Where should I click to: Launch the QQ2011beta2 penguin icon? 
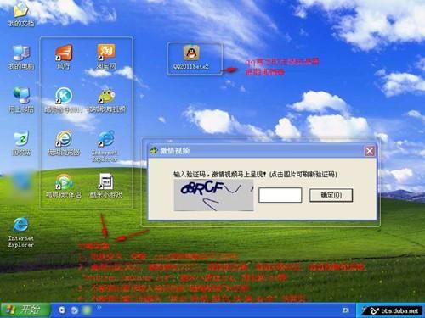(x=191, y=53)
